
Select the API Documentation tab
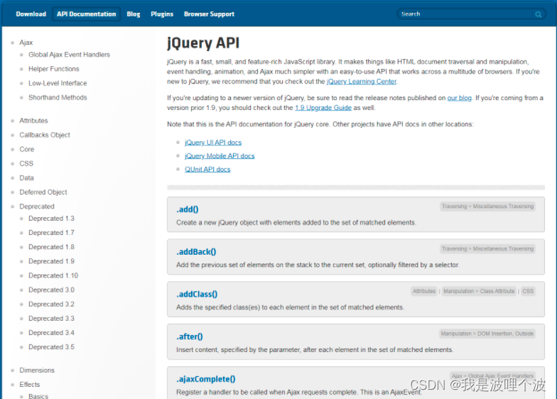point(87,14)
